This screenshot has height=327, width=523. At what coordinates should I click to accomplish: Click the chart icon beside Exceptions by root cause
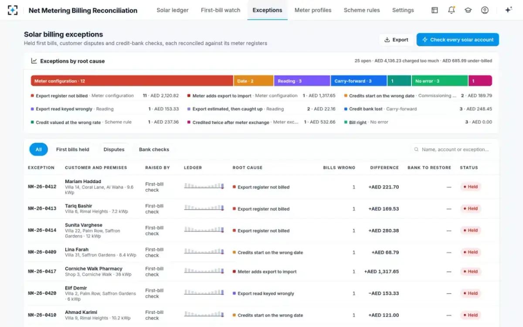[34, 61]
